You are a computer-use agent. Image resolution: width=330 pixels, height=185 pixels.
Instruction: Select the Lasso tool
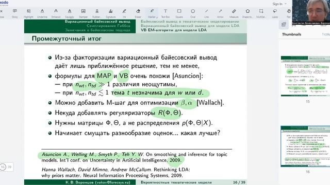[275, 13]
